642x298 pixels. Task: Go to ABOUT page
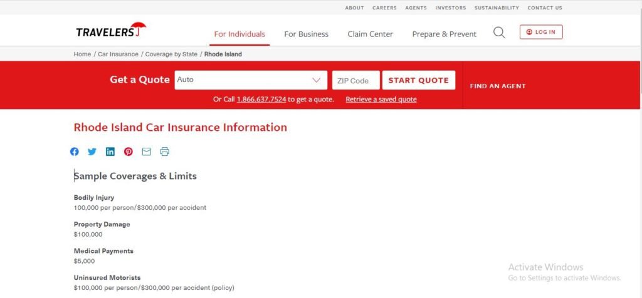pyautogui.click(x=354, y=8)
